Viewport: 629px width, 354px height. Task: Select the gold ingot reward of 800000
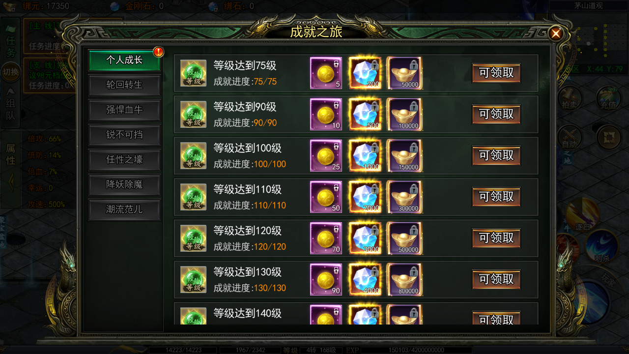tap(404, 279)
